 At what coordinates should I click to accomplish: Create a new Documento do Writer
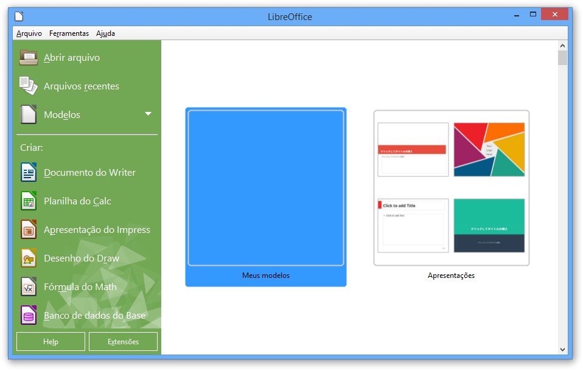click(89, 173)
